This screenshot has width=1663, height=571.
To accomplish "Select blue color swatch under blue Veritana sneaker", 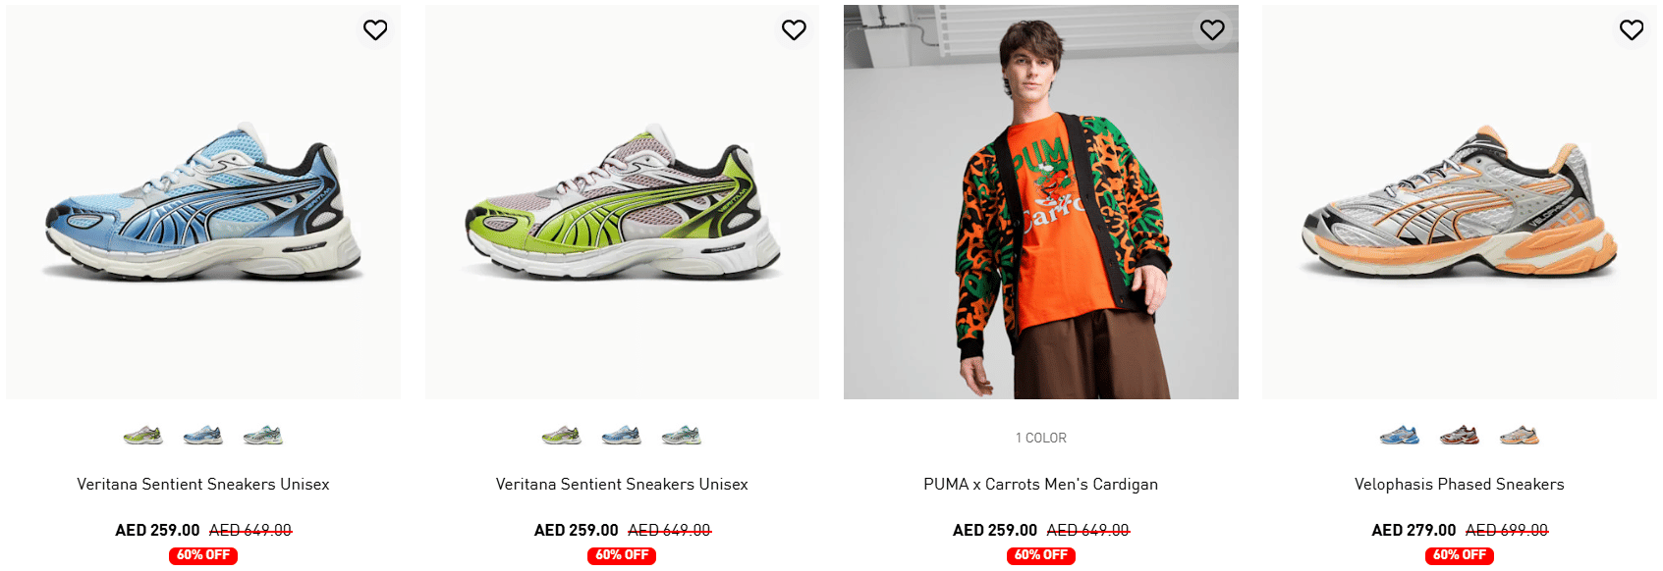I will [x=203, y=435].
